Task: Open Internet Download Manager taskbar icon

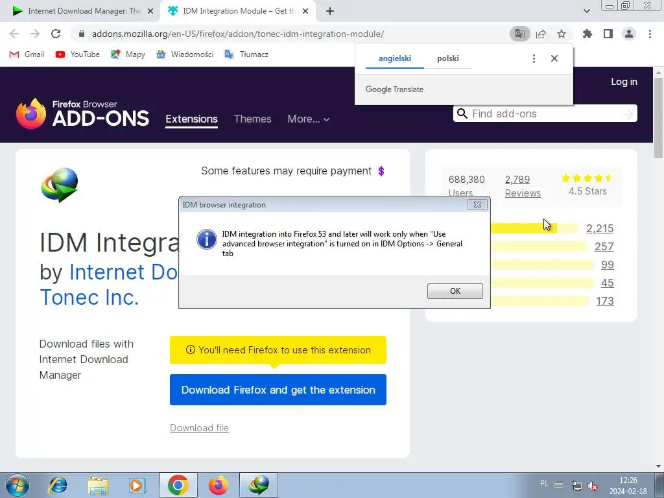Action: [x=259, y=485]
